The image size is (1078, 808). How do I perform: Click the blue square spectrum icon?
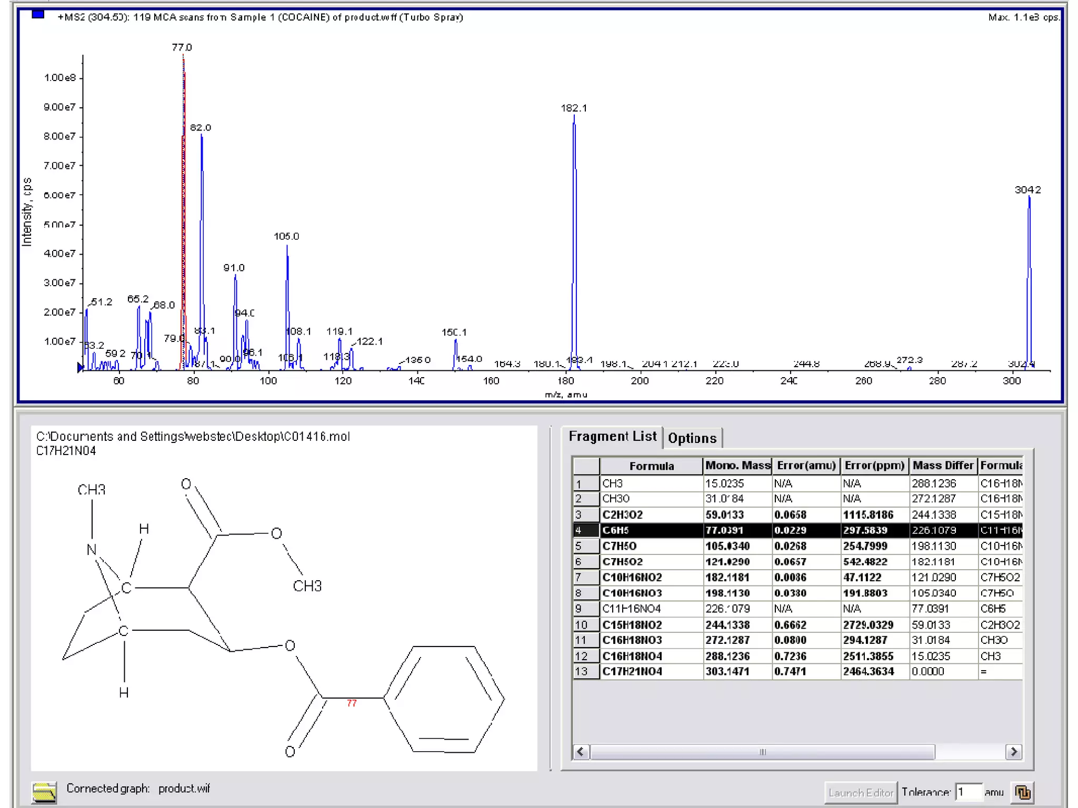pyautogui.click(x=38, y=15)
